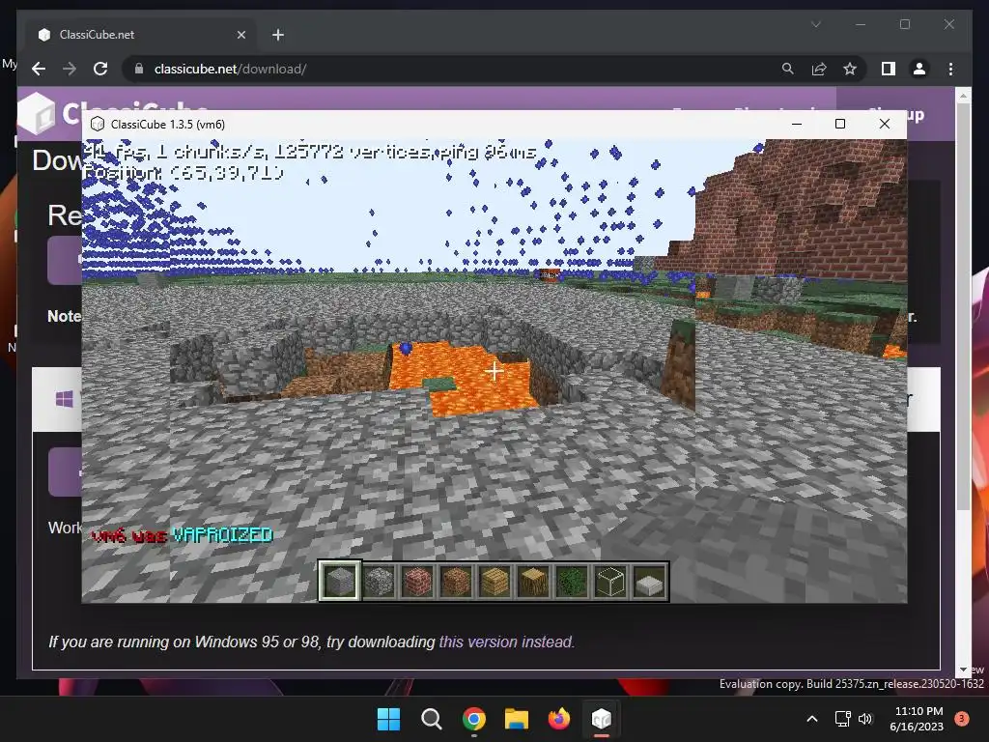Open the Chrome tab search chevron

point(816,24)
